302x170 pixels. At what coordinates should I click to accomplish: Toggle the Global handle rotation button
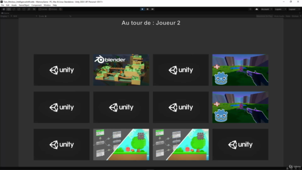(x=53, y=9)
